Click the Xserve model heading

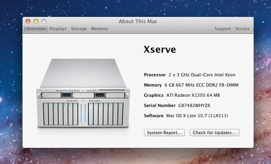[160, 50]
